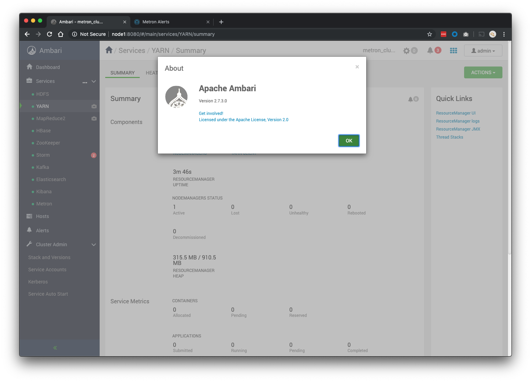
Task: Close the About dialog with X
Action: 357,67
